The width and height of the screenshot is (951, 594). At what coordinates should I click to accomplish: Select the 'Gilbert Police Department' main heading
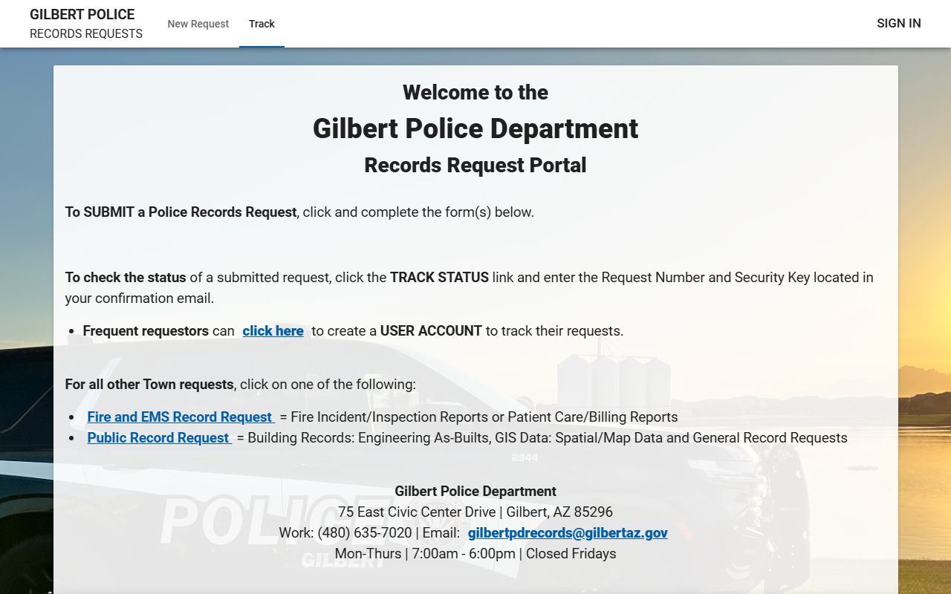click(475, 128)
